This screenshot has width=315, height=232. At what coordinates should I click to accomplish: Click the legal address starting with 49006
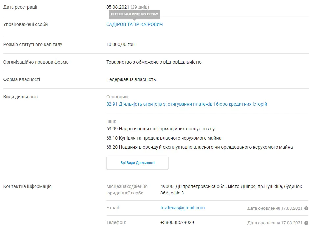[x=231, y=189]
